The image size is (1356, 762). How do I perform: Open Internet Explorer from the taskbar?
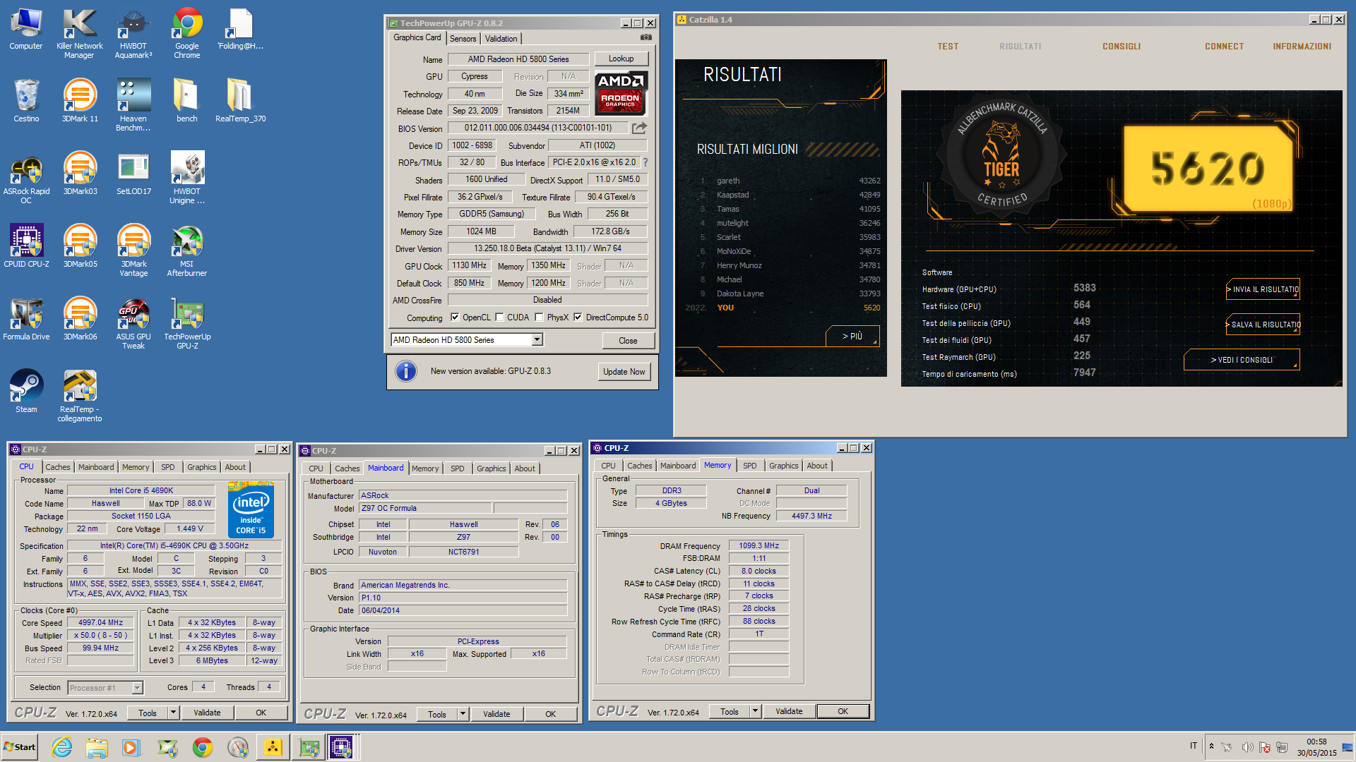(x=62, y=747)
